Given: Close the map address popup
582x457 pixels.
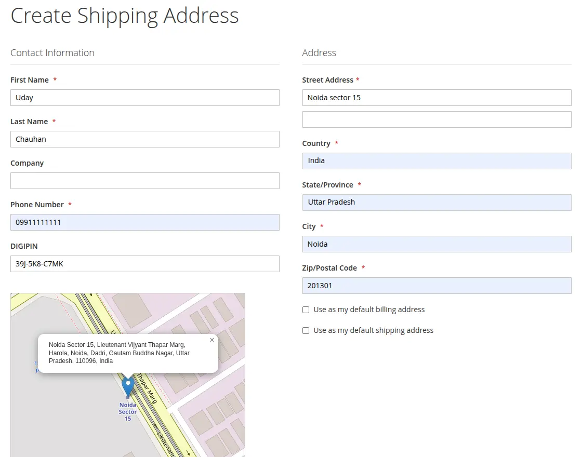Looking at the screenshot, I should [x=211, y=340].
